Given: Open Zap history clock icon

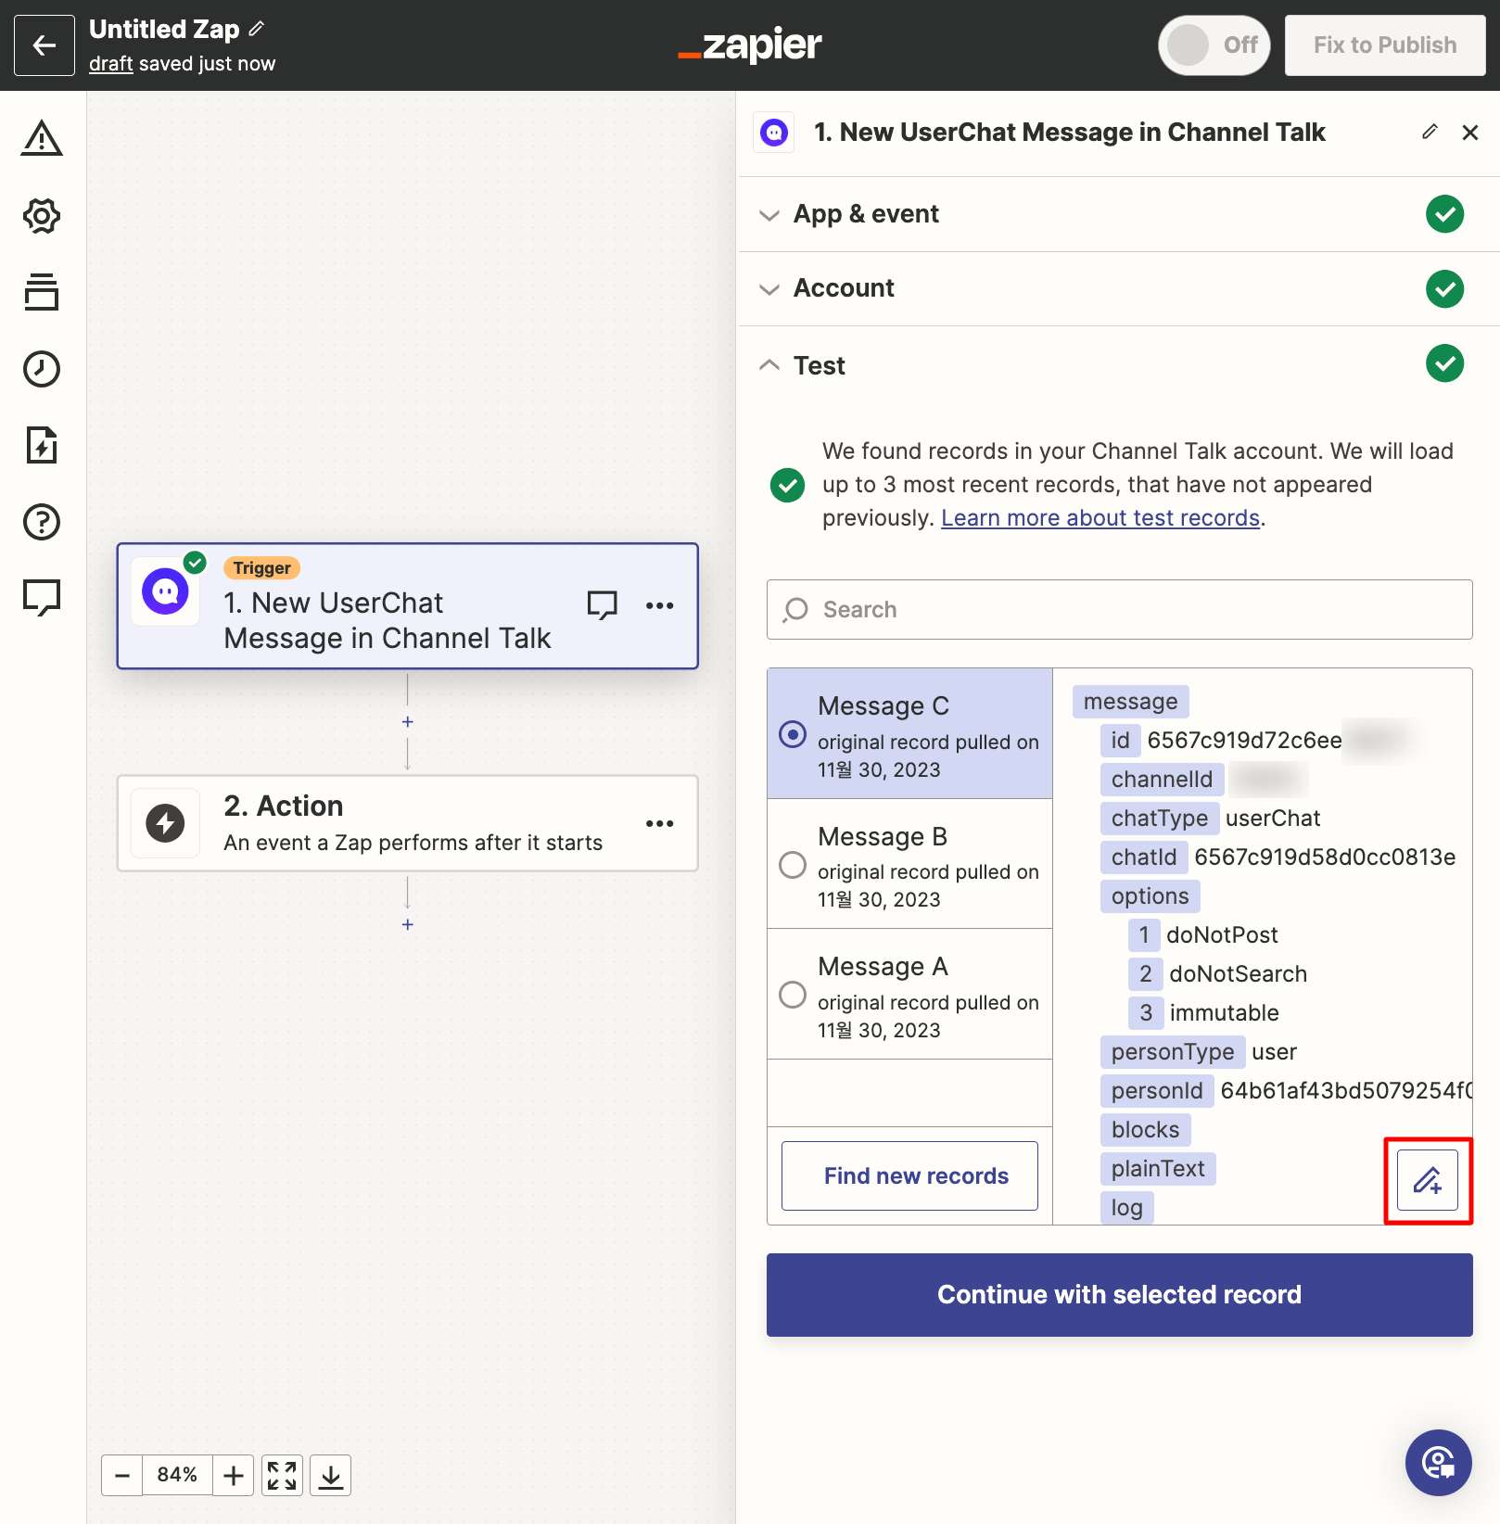Looking at the screenshot, I should [42, 369].
